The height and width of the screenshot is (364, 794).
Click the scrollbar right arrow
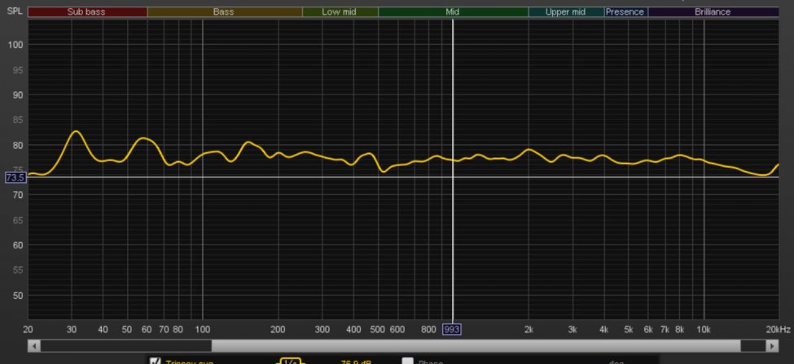click(x=772, y=345)
